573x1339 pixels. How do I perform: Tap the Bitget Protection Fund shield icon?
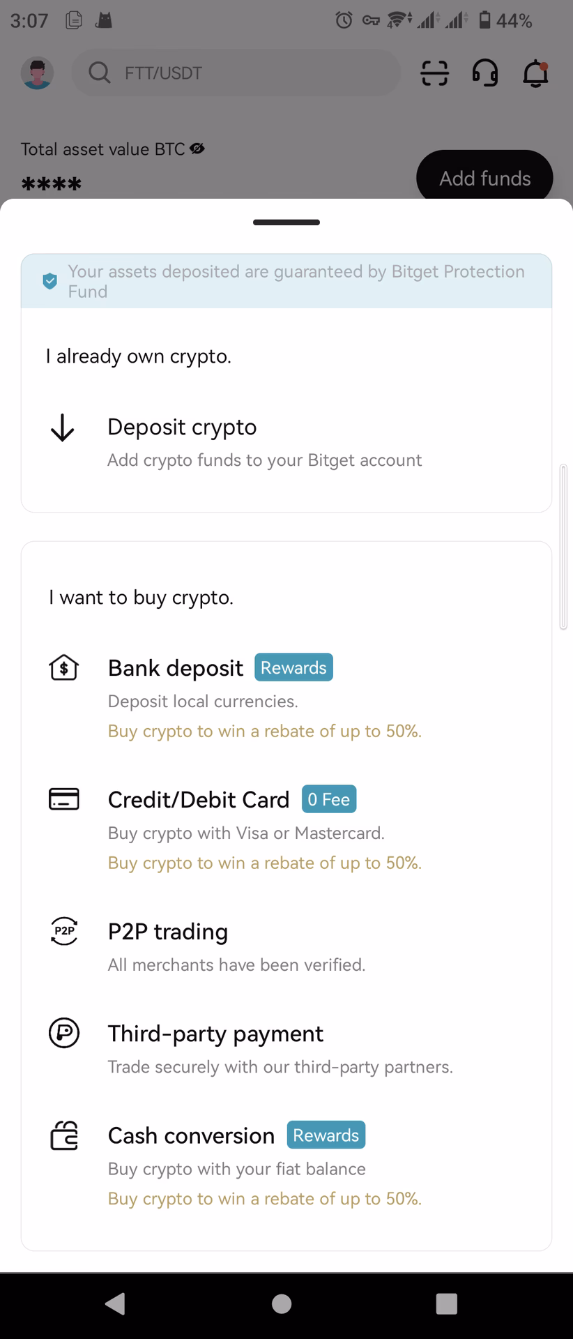pyautogui.click(x=49, y=281)
